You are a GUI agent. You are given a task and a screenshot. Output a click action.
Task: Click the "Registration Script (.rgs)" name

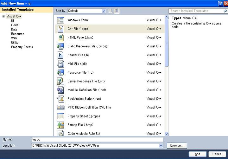click(x=84, y=99)
